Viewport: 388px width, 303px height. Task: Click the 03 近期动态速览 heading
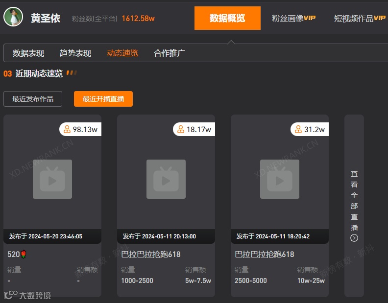point(33,73)
